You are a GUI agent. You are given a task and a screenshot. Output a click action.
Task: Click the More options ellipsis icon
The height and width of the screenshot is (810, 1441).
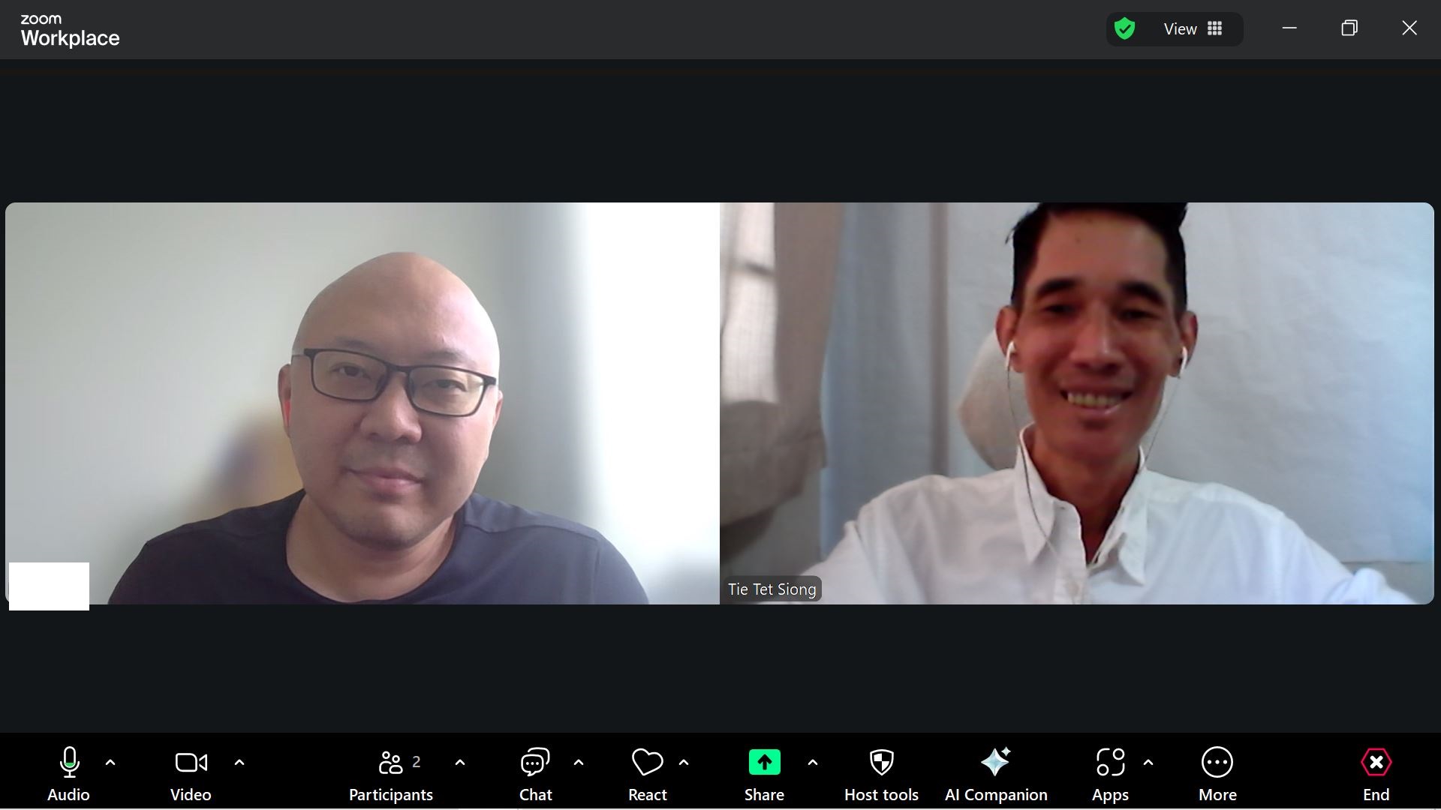click(1217, 772)
